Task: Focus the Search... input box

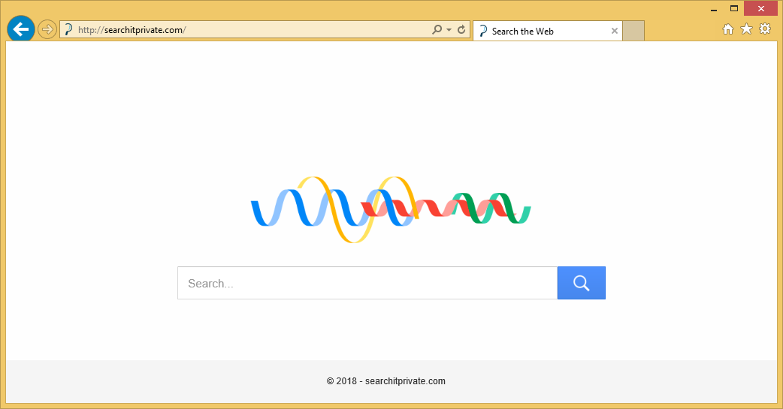Action: 367,283
